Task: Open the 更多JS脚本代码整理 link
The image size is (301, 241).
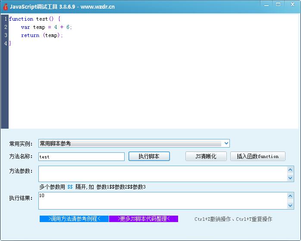Action: click(143, 219)
